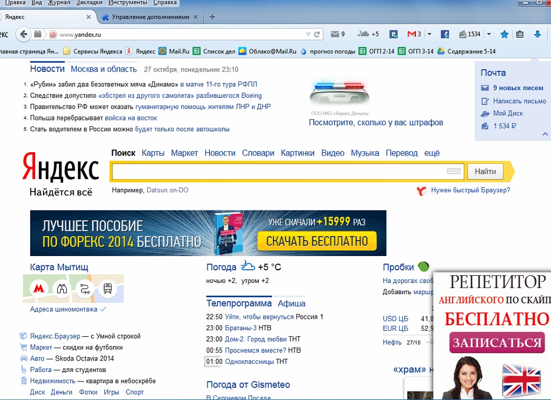
Task: Open downloads arrow icon
Action: 537,34
